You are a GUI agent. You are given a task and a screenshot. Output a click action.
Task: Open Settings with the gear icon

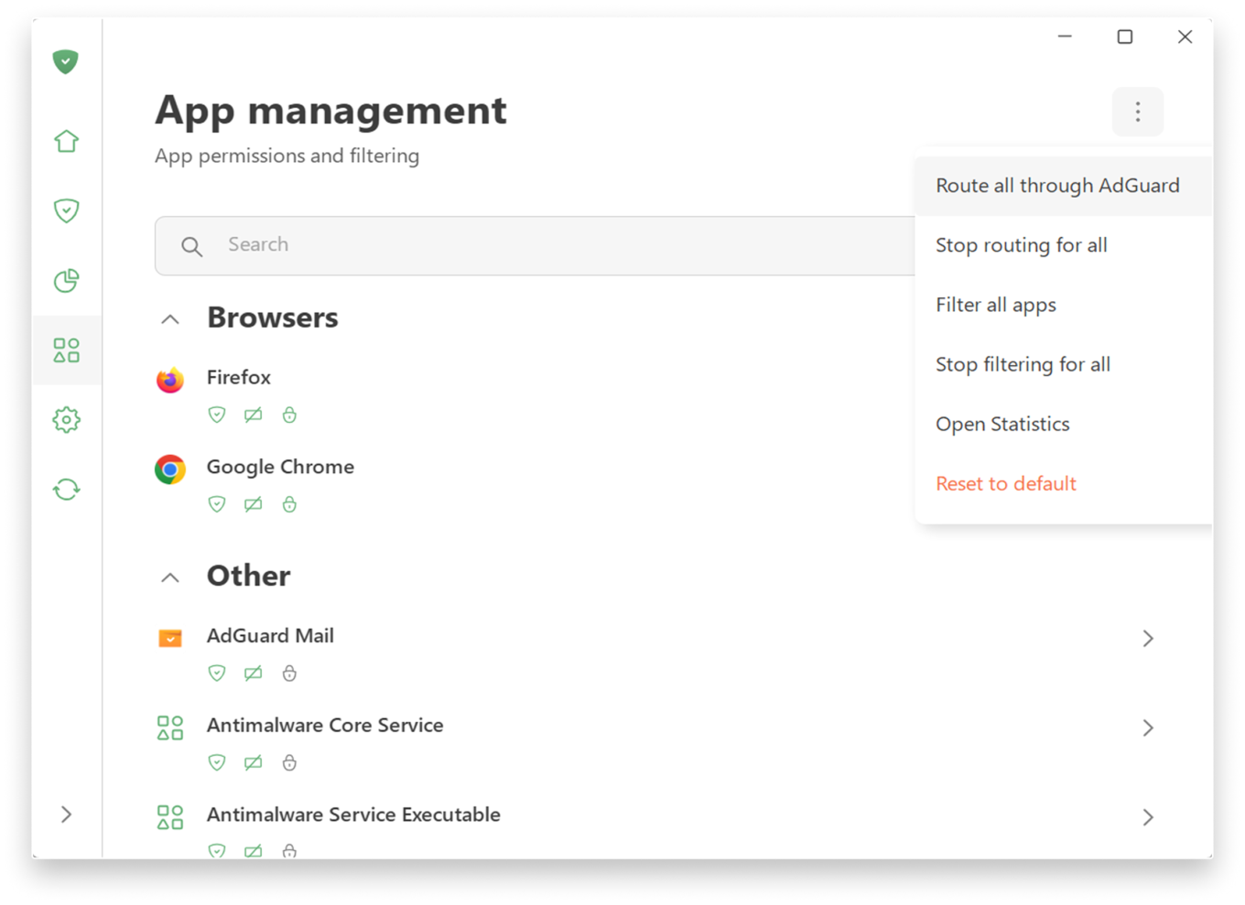66,420
